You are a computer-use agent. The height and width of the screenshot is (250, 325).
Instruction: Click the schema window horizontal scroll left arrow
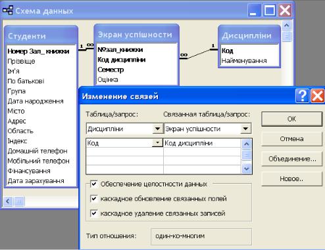tap(8, 201)
